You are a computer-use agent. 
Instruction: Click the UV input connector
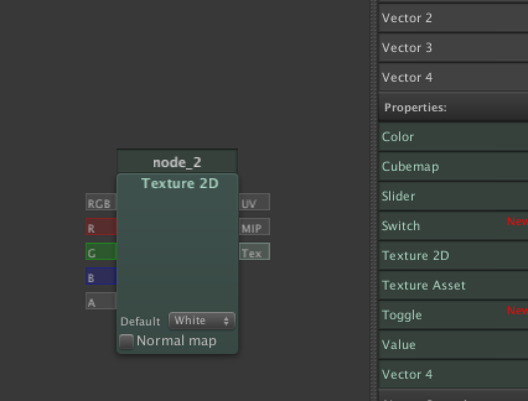[254, 203]
